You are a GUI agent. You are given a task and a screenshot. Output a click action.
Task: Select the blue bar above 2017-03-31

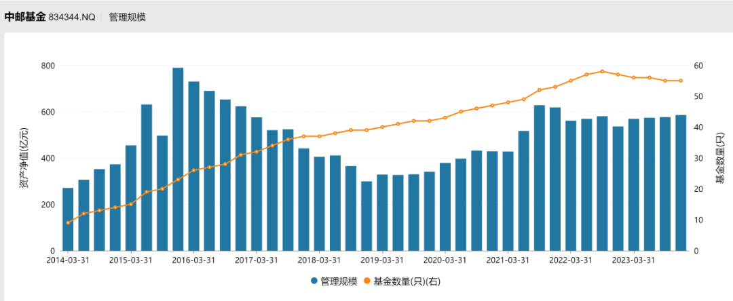pos(257,184)
